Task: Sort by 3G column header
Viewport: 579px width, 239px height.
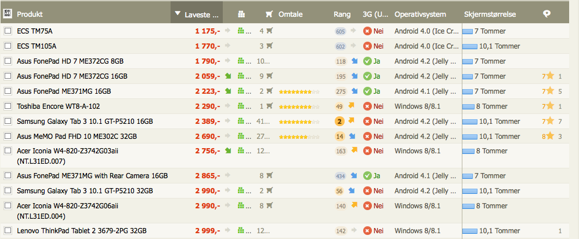Action: [375, 14]
